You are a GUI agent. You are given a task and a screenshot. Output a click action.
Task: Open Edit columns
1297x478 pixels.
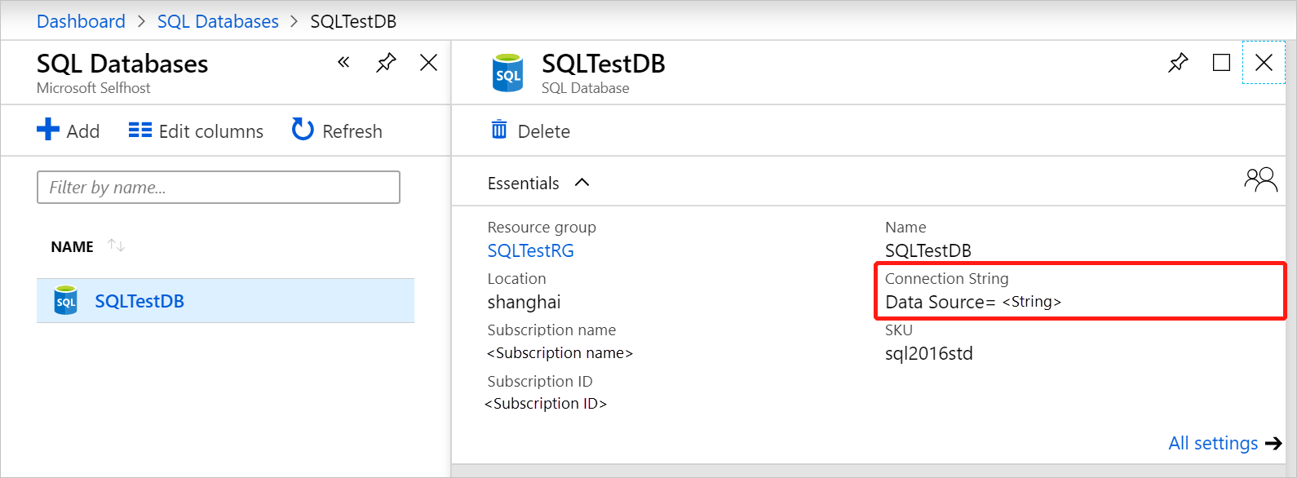click(196, 131)
